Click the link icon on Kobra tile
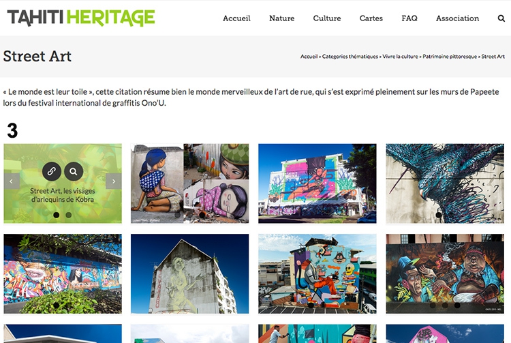Viewport: 511px width, 343px height. click(x=52, y=171)
